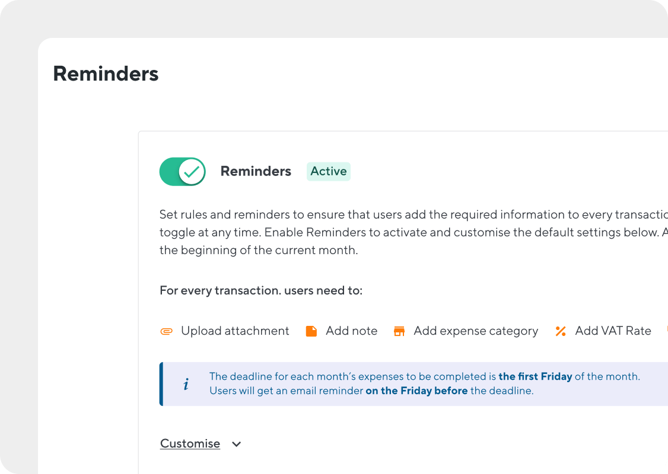Viewport: 668px width, 474px height.
Task: Turn off Reminders using the green switch
Action: pyautogui.click(x=182, y=171)
